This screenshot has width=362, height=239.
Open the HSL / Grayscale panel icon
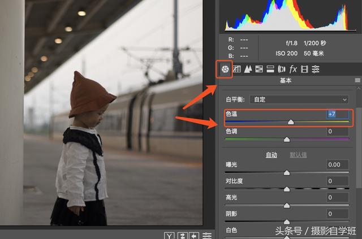(x=259, y=69)
